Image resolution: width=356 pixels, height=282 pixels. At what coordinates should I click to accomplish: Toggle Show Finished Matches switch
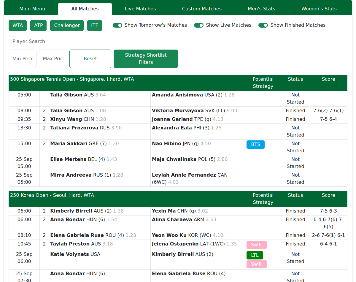point(263,25)
